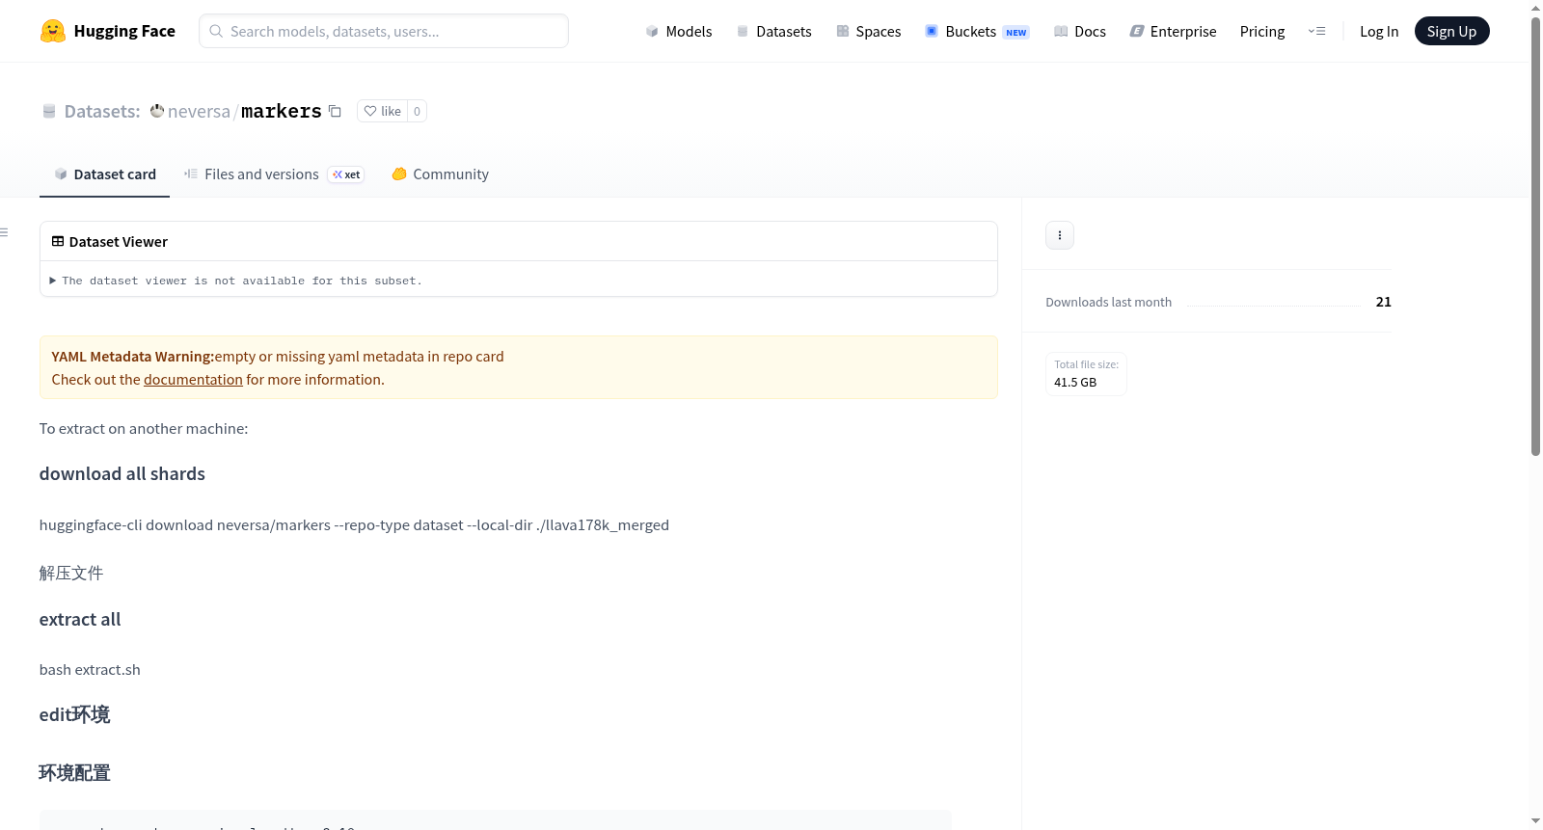Click the download all shards heading
The image size is (1543, 830).
click(x=122, y=473)
